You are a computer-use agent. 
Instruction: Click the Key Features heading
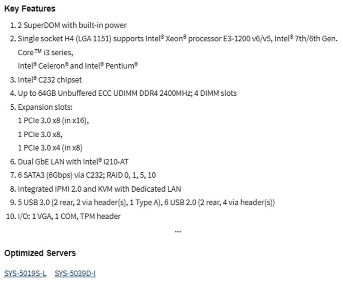click(x=30, y=9)
